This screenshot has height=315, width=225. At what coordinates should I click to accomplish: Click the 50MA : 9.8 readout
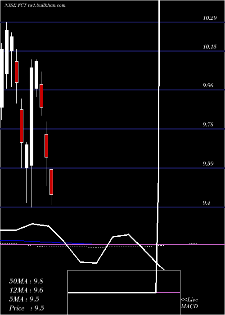26,281
